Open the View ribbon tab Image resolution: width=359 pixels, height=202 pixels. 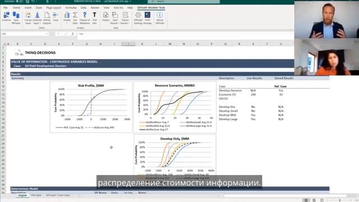pos(106,7)
